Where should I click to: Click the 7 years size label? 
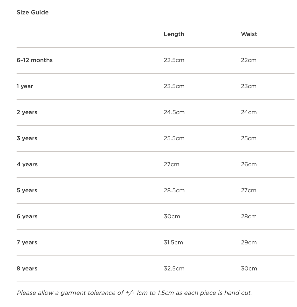pos(27,242)
